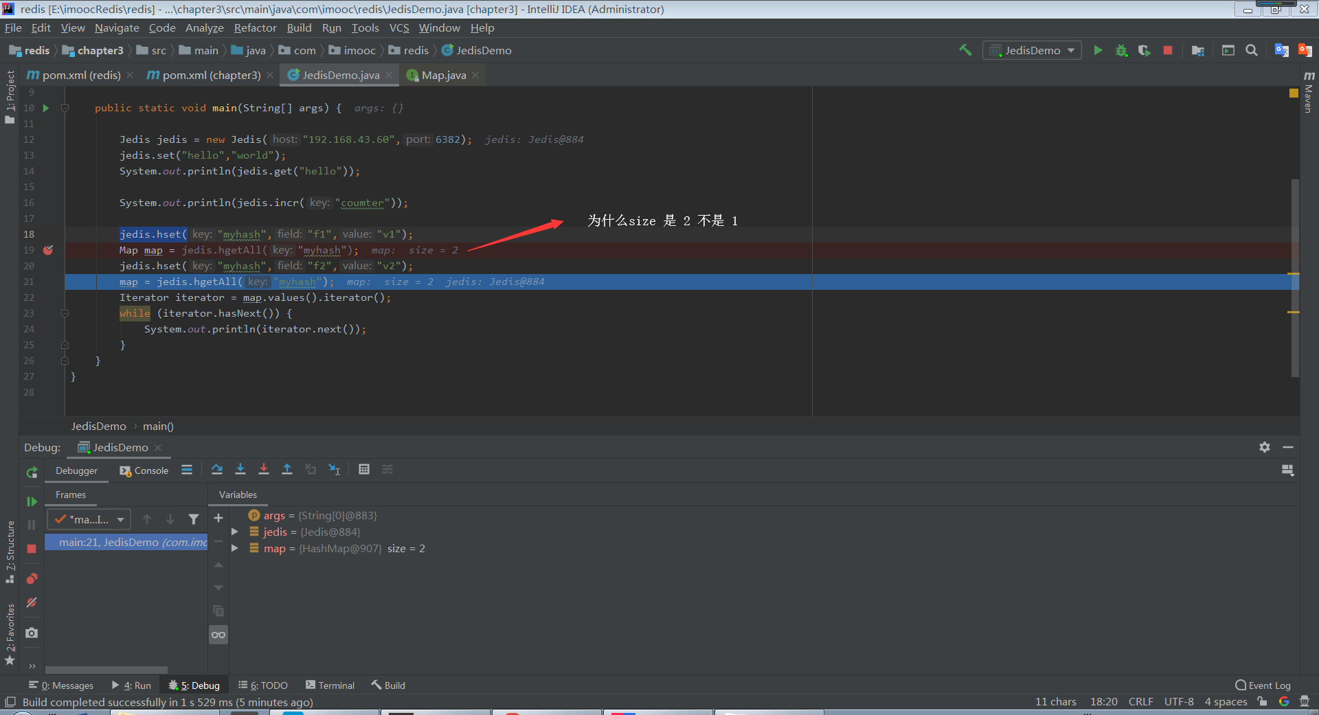Click the Build project hammer icon

click(x=965, y=50)
